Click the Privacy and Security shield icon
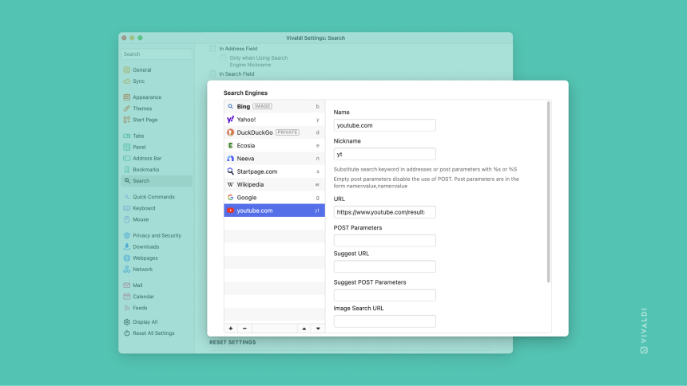This screenshot has height=386, width=687. pyautogui.click(x=127, y=235)
